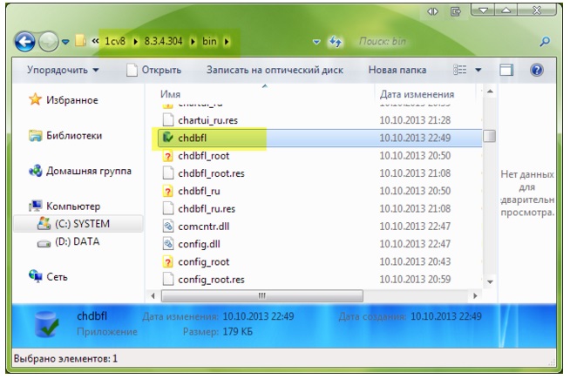Select the chdbfl_ru.res file
This screenshot has height=379, width=570.
coord(207,208)
